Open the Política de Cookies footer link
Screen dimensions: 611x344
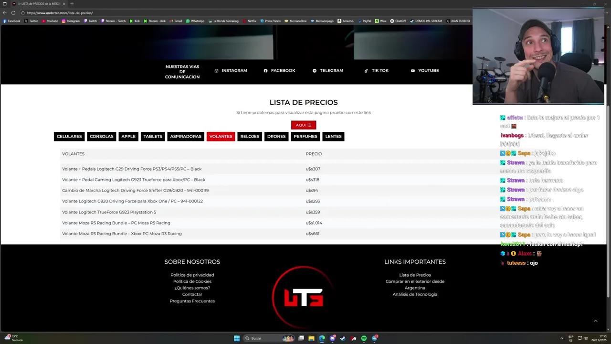pos(192,281)
